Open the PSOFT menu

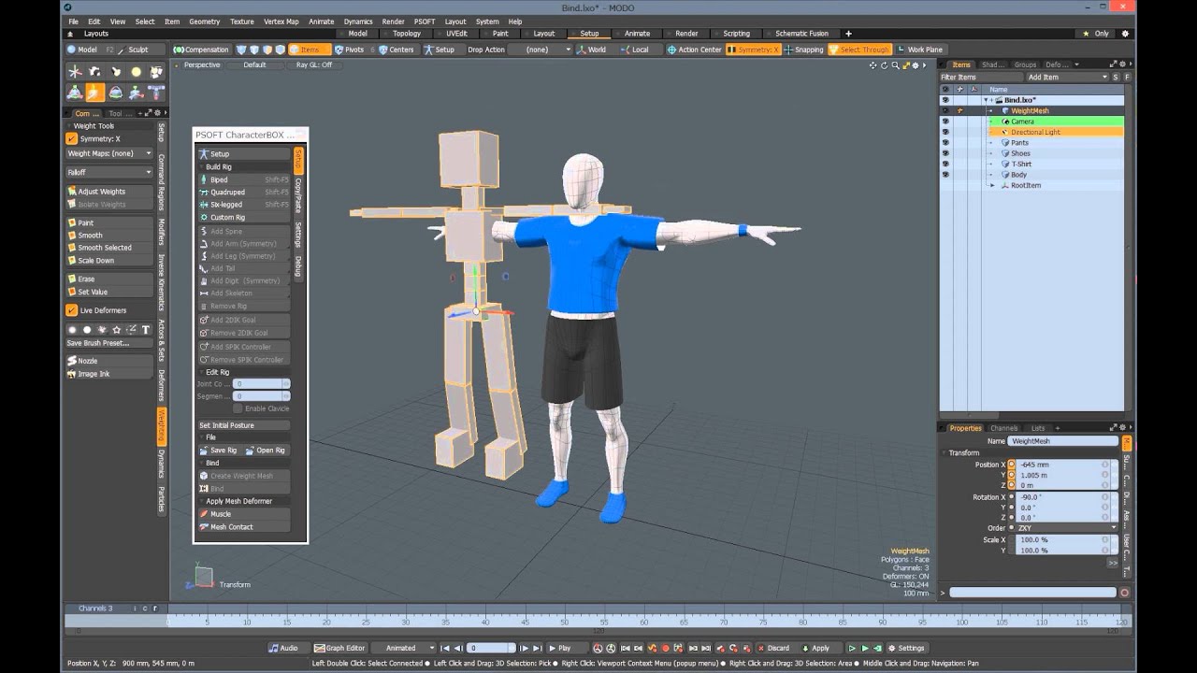pyautogui.click(x=425, y=21)
